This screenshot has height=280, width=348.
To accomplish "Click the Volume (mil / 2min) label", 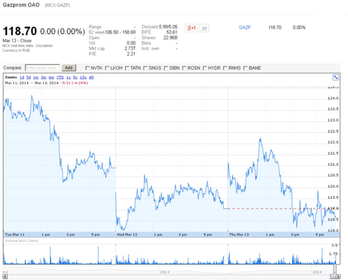I will point(22,241).
